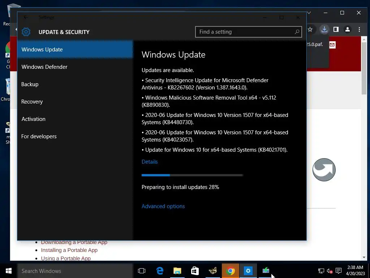
Task: Click the muted volume tray icon
Action: 330,271
